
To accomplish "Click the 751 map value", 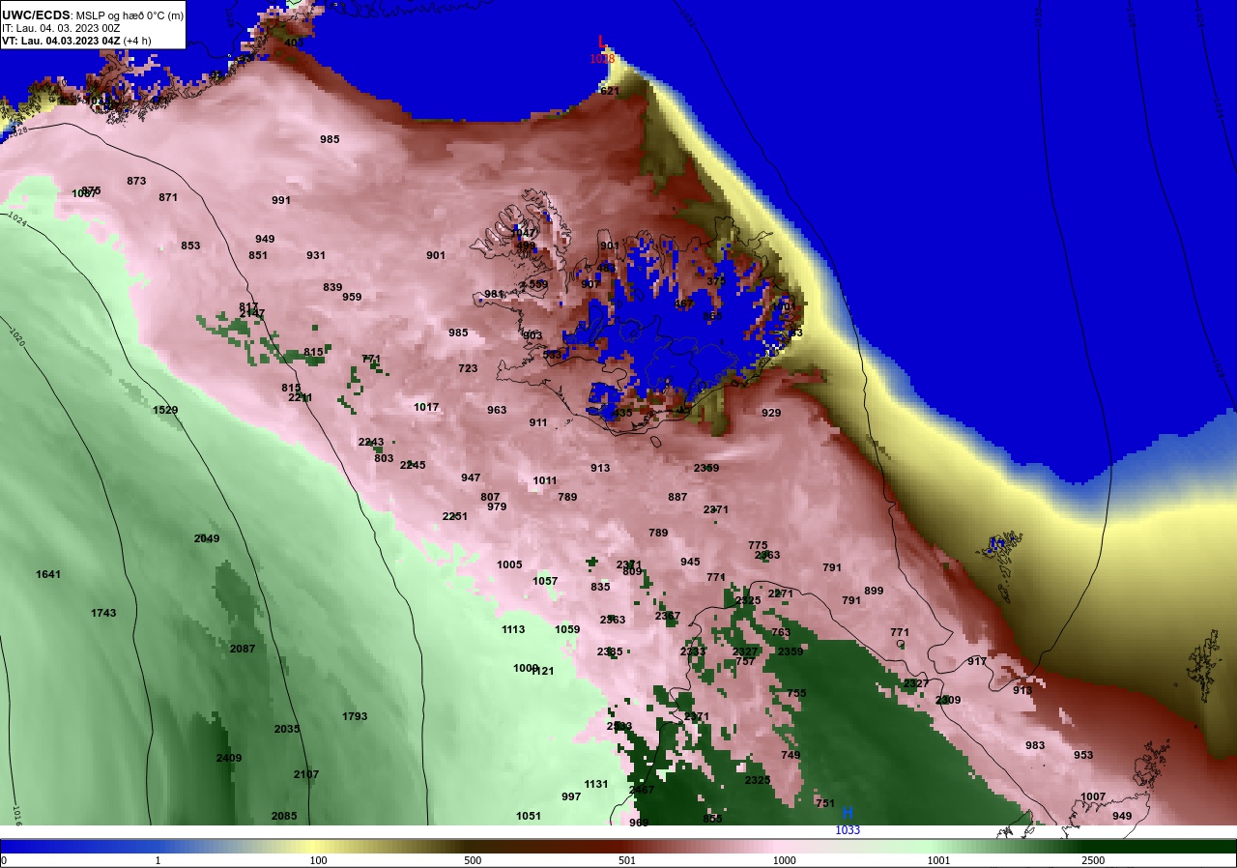I will click(x=824, y=803).
